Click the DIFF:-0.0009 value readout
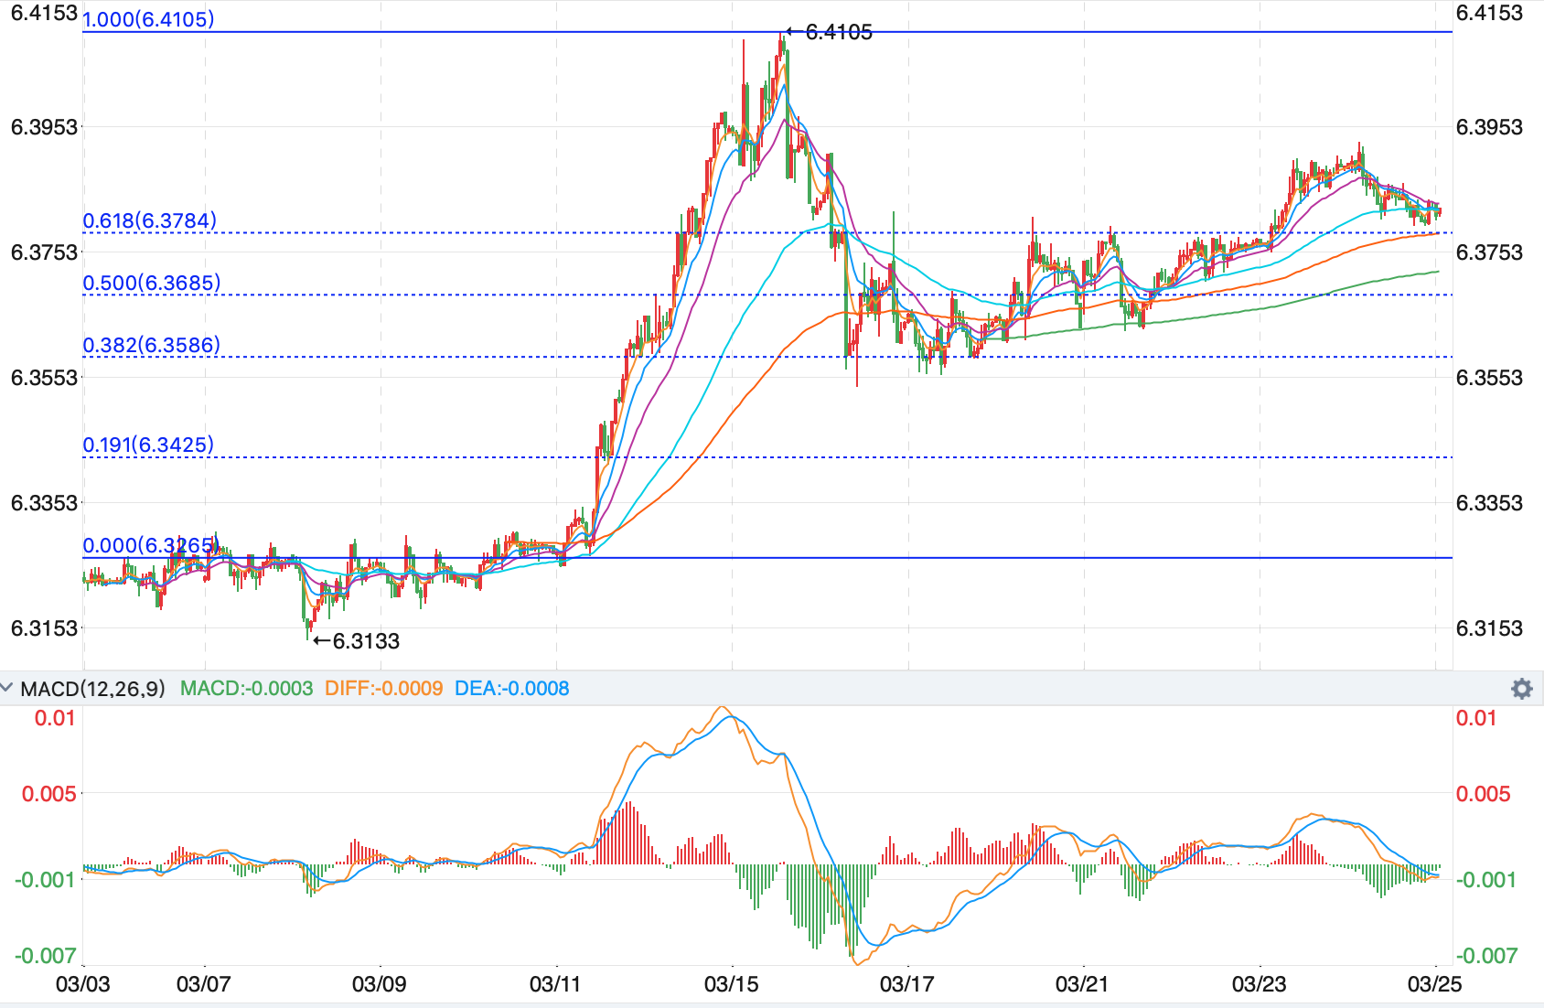 pyautogui.click(x=383, y=689)
